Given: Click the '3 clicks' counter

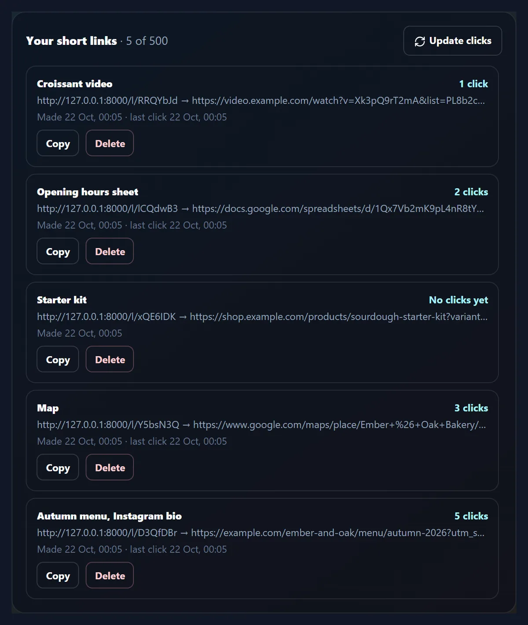Looking at the screenshot, I should (471, 408).
